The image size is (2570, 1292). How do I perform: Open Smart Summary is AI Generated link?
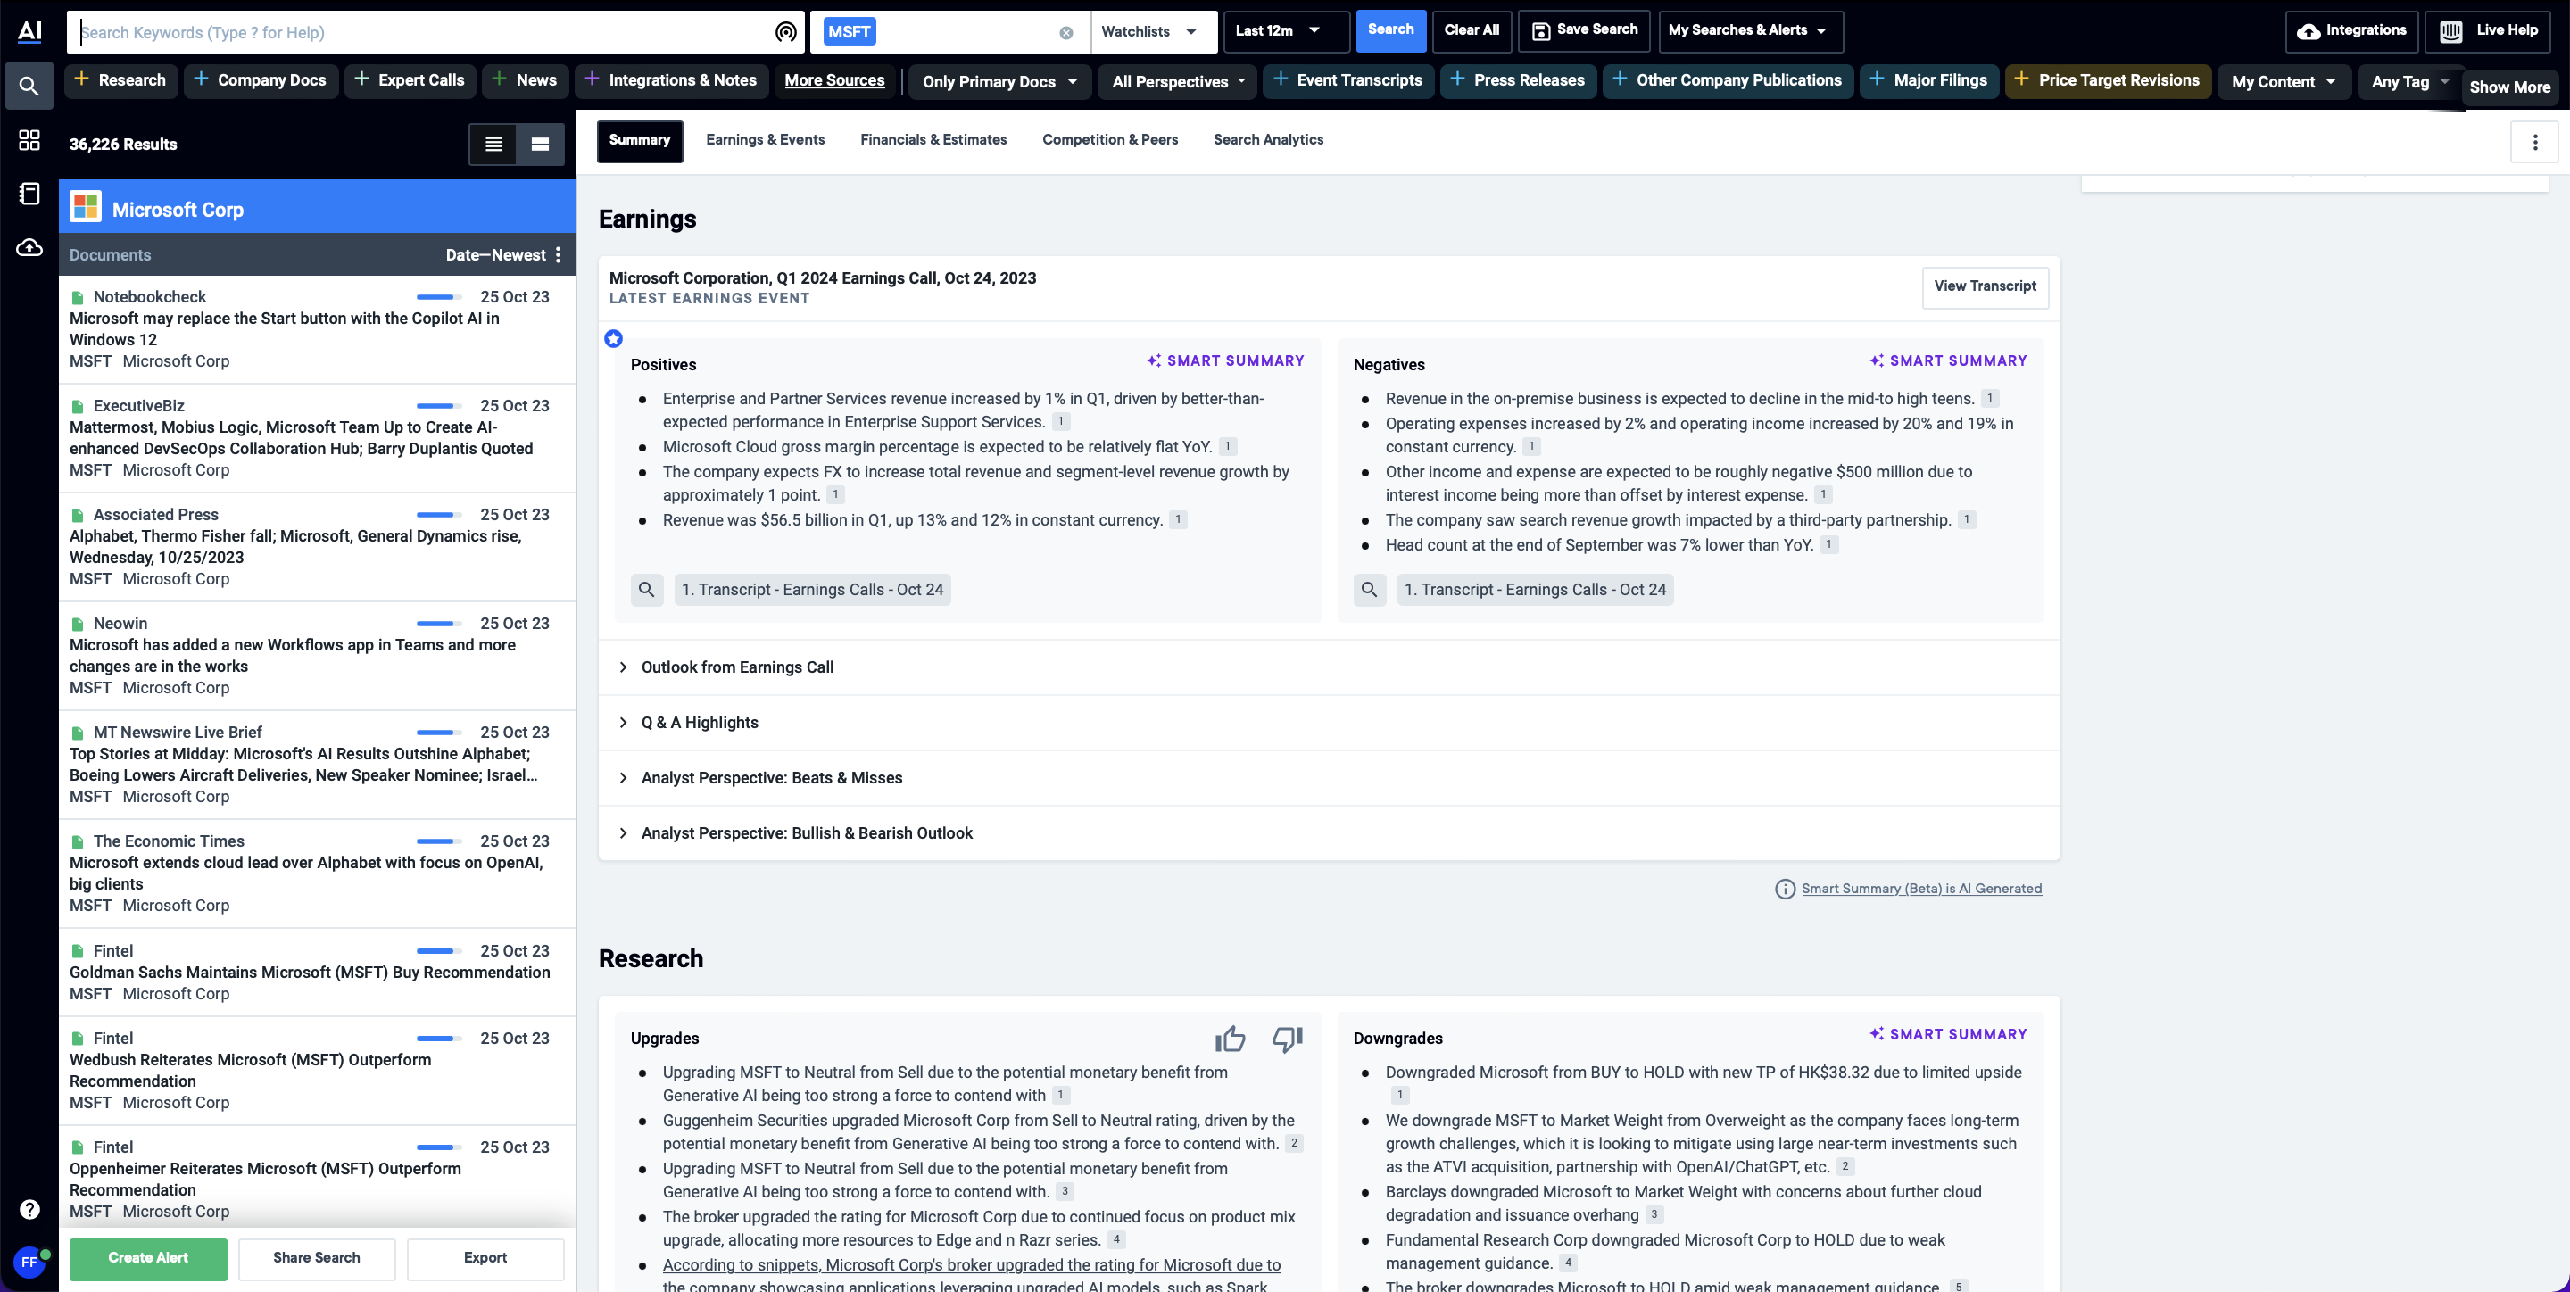click(x=1920, y=889)
